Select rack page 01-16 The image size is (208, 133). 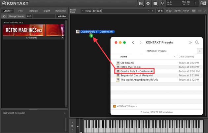[x=160, y=11]
